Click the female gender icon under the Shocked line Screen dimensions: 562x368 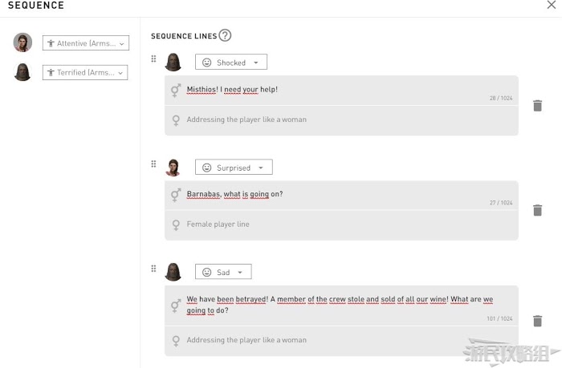pyautogui.click(x=176, y=120)
